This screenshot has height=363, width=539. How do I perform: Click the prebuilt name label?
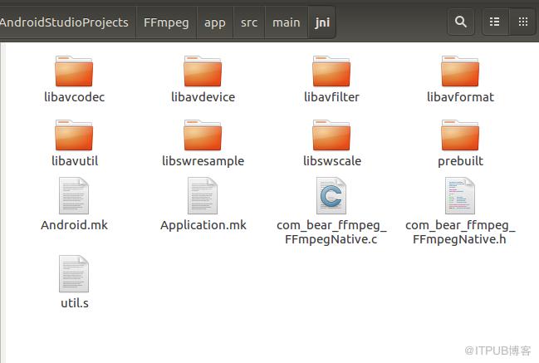[x=460, y=161]
